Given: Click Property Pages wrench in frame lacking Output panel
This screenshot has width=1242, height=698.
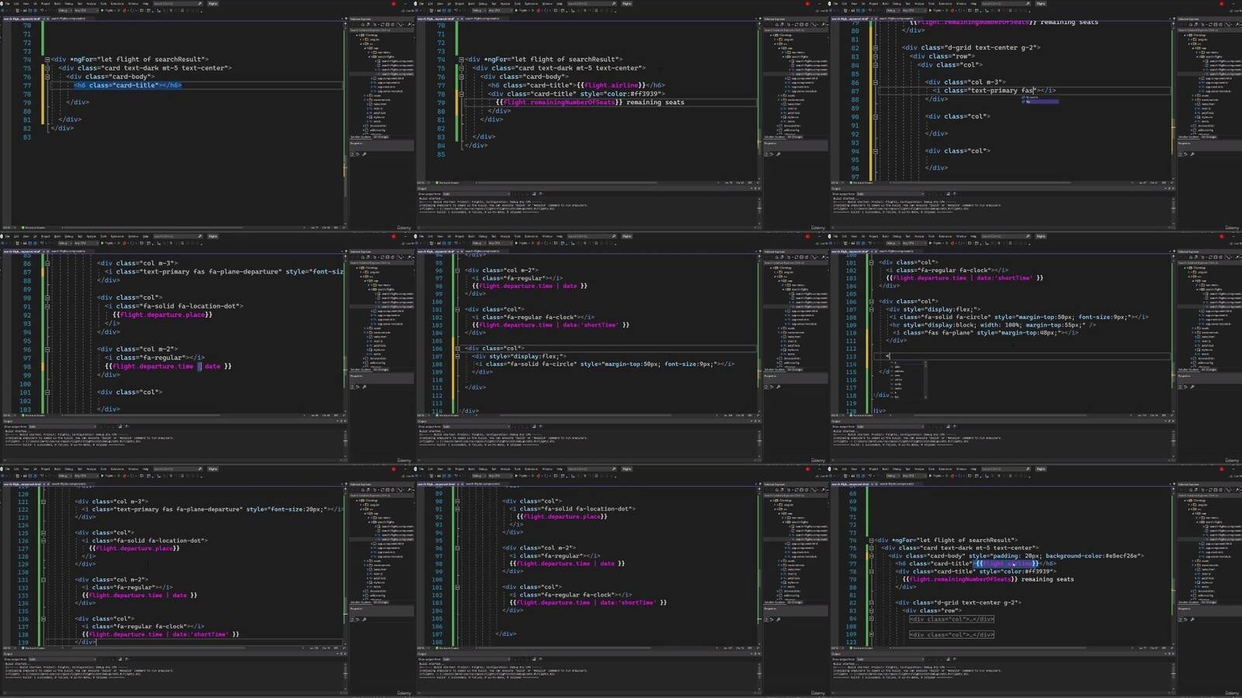Looking at the screenshot, I should point(364,154).
